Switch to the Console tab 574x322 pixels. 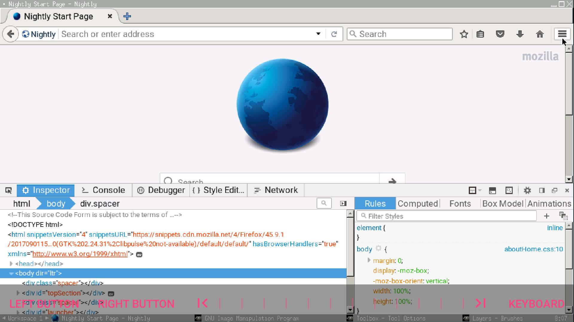click(x=103, y=190)
